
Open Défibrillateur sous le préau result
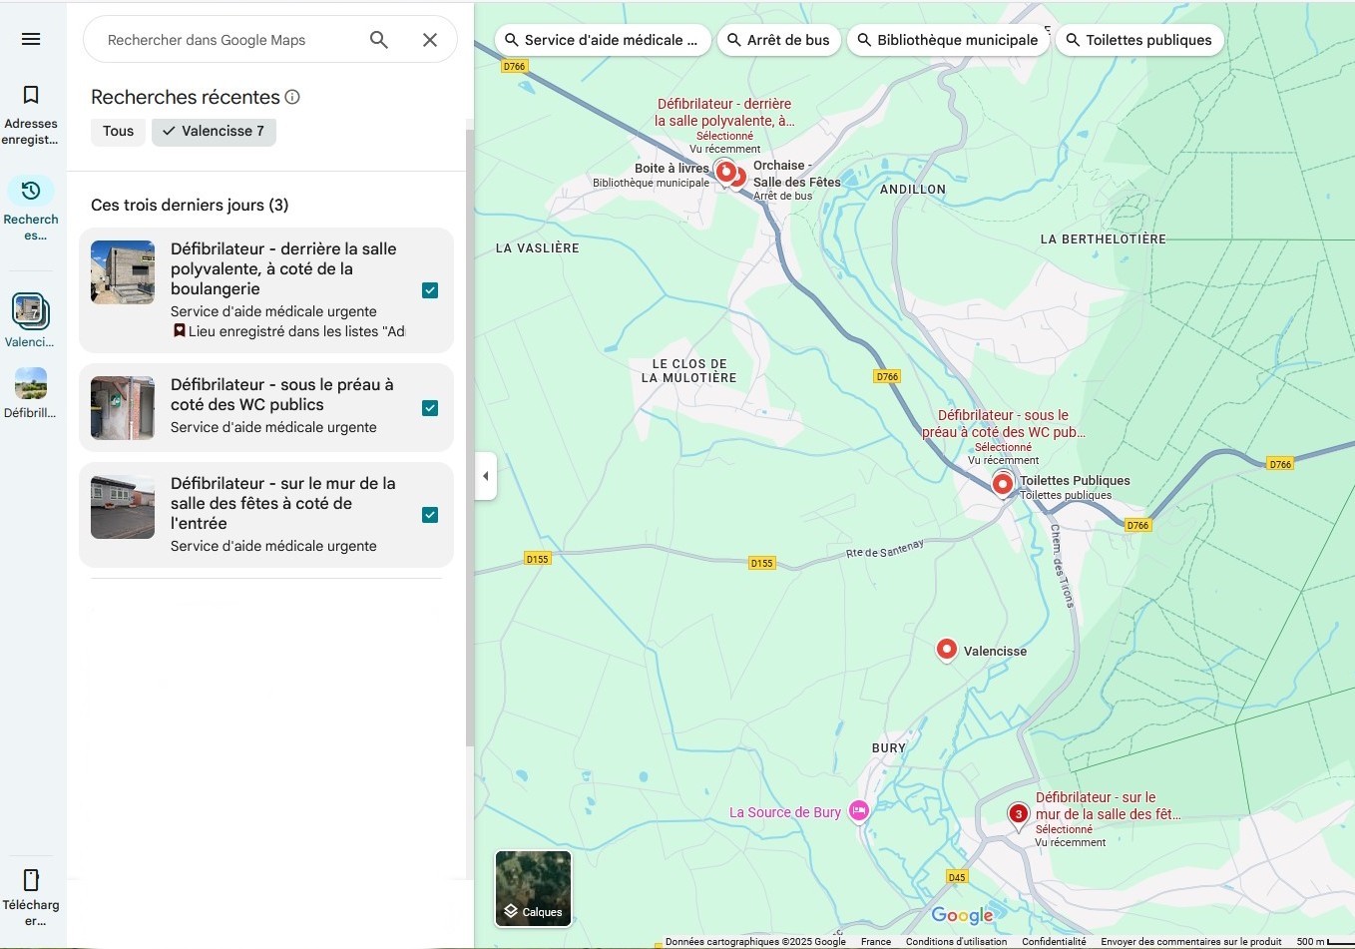tap(266, 408)
